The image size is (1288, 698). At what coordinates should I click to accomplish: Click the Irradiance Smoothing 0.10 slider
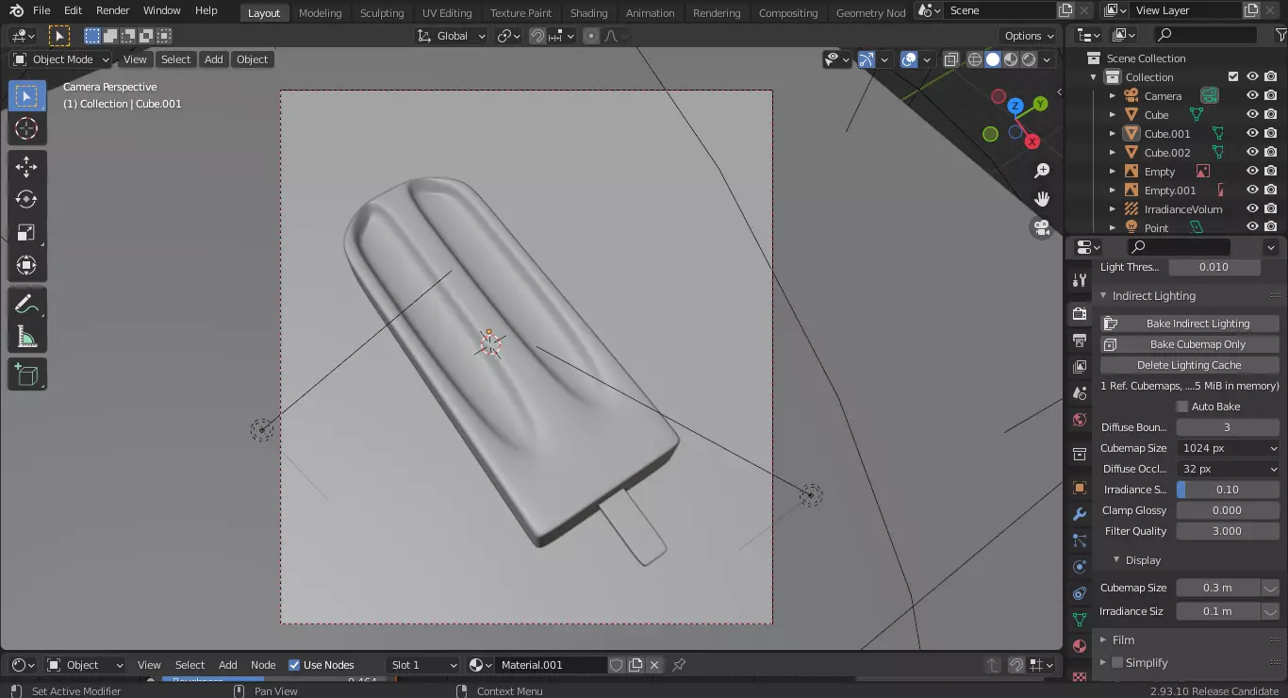pos(1228,490)
